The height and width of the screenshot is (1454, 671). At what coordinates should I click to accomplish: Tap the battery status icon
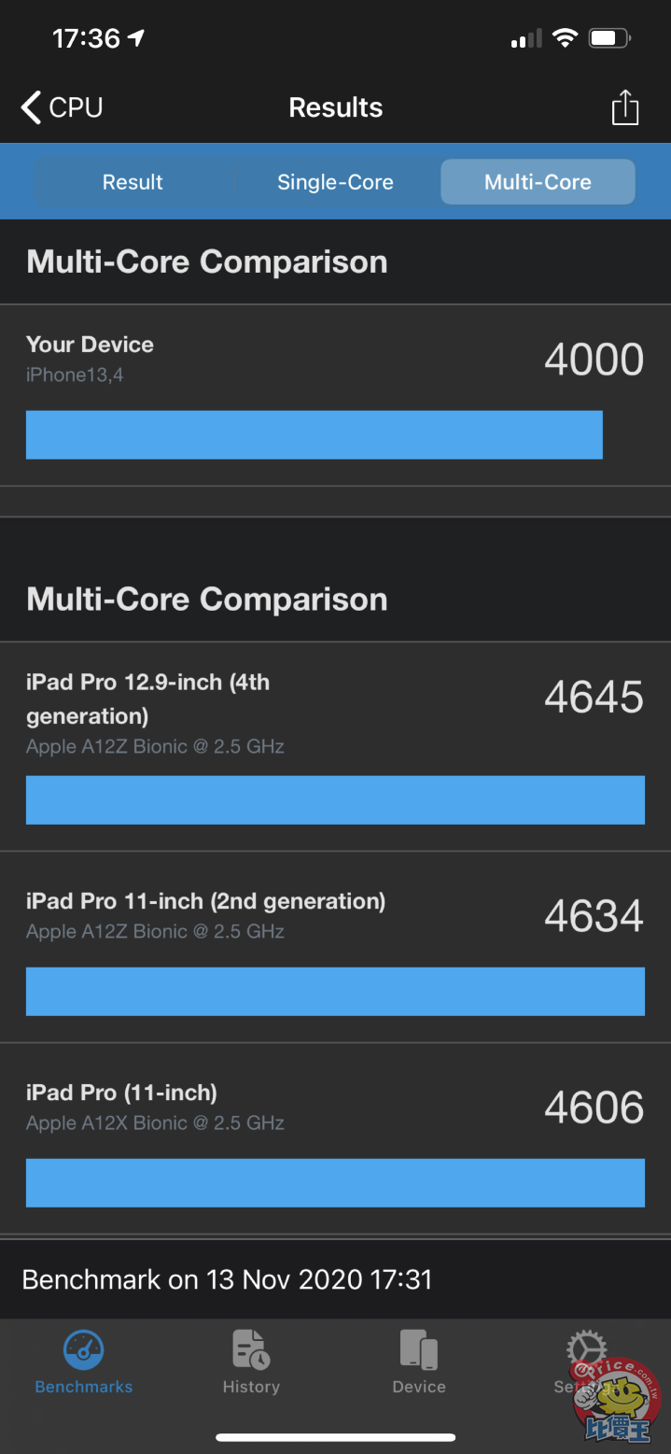(x=608, y=38)
